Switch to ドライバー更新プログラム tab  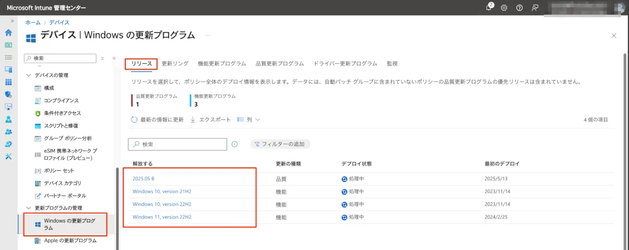pos(345,63)
